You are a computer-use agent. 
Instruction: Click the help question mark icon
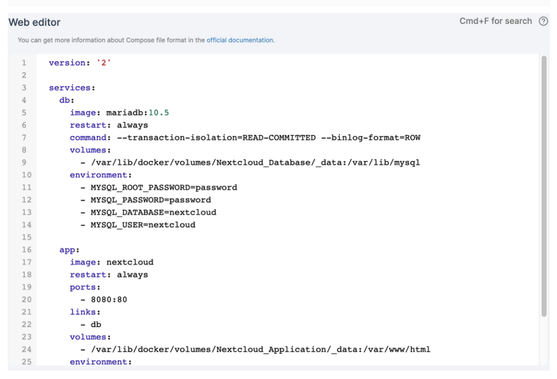pyautogui.click(x=543, y=21)
